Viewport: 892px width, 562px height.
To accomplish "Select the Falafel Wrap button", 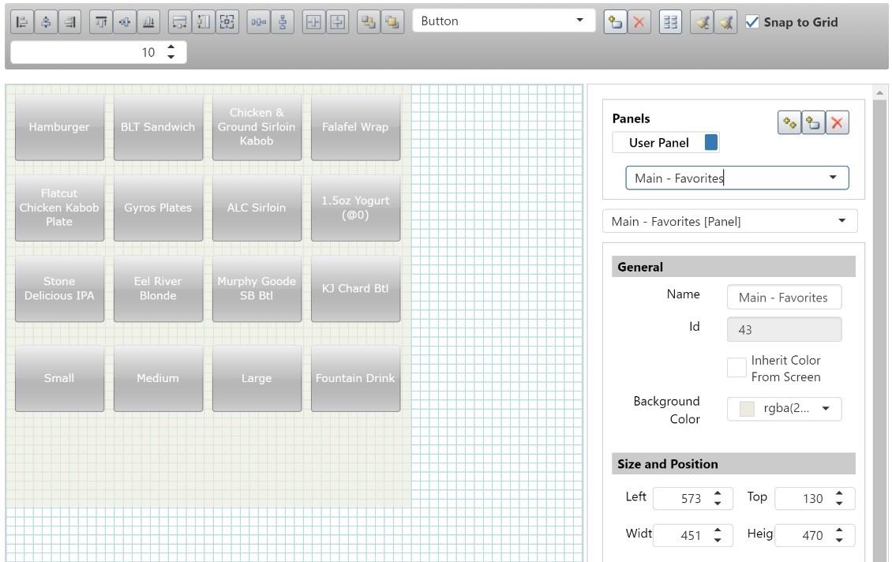I will click(355, 127).
